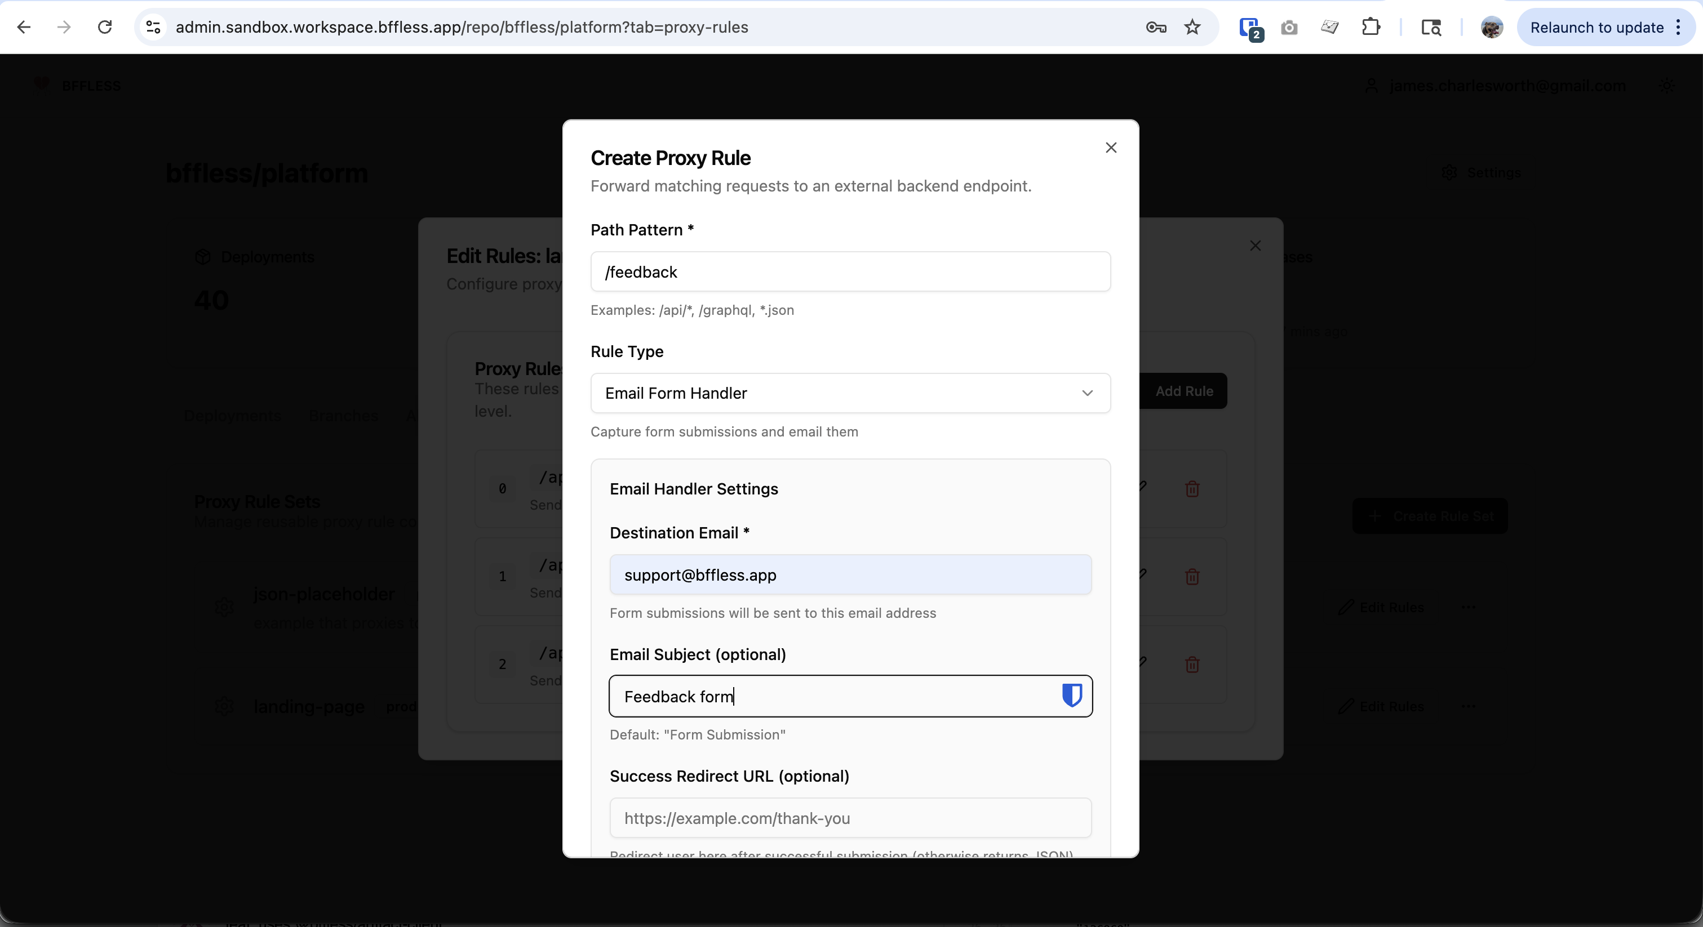This screenshot has height=927, width=1703.
Task: Click the Bitwarden shield icon in subject field
Action: (1072, 695)
